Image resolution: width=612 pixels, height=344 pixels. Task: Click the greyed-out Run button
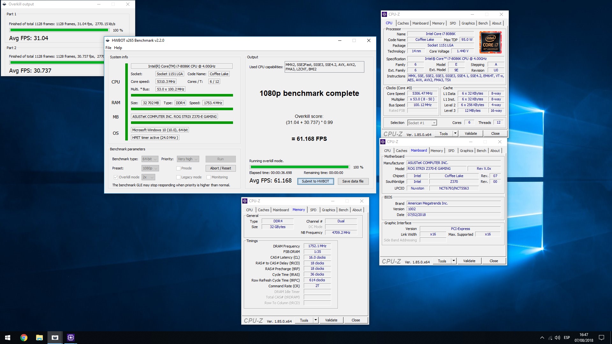pyautogui.click(x=221, y=159)
